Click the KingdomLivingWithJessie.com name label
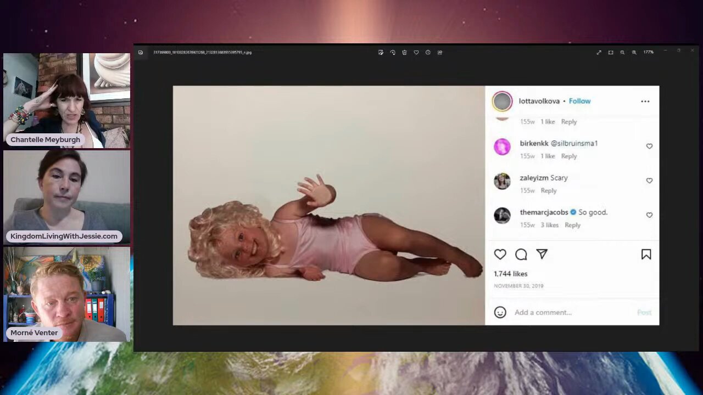703x395 pixels. tap(64, 236)
